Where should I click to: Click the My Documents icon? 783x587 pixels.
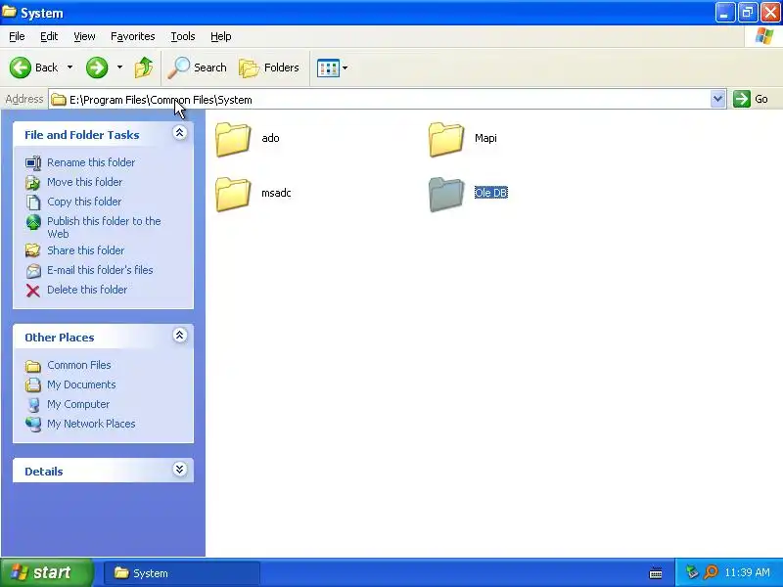click(33, 384)
